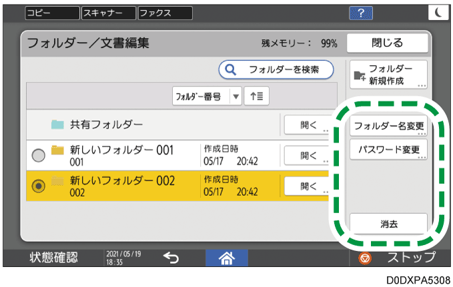453x287 pixels.
Task: Switch to the コピー tab
Action: [x=52, y=13]
